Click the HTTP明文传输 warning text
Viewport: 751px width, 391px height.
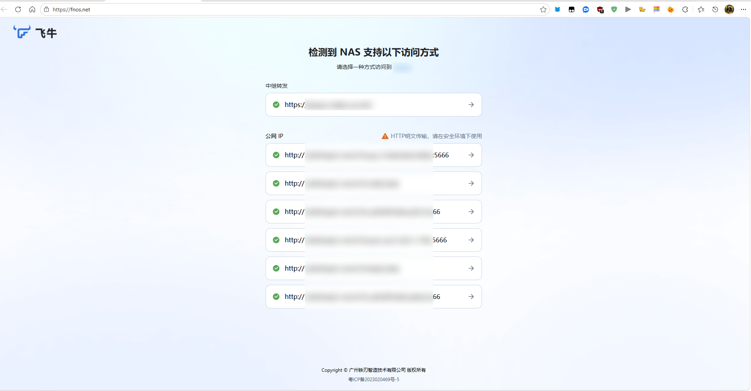[436, 136]
